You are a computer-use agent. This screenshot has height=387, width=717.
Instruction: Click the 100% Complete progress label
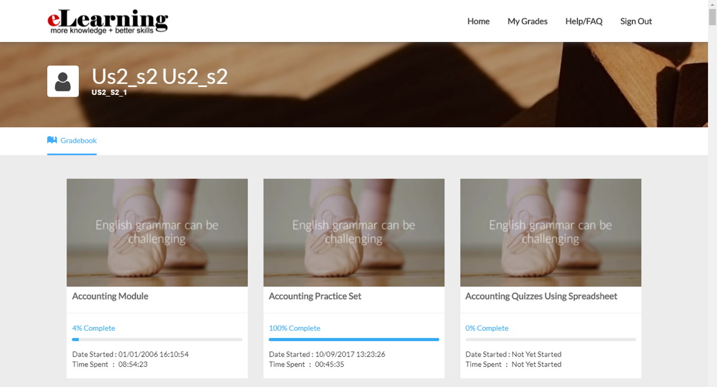point(295,328)
